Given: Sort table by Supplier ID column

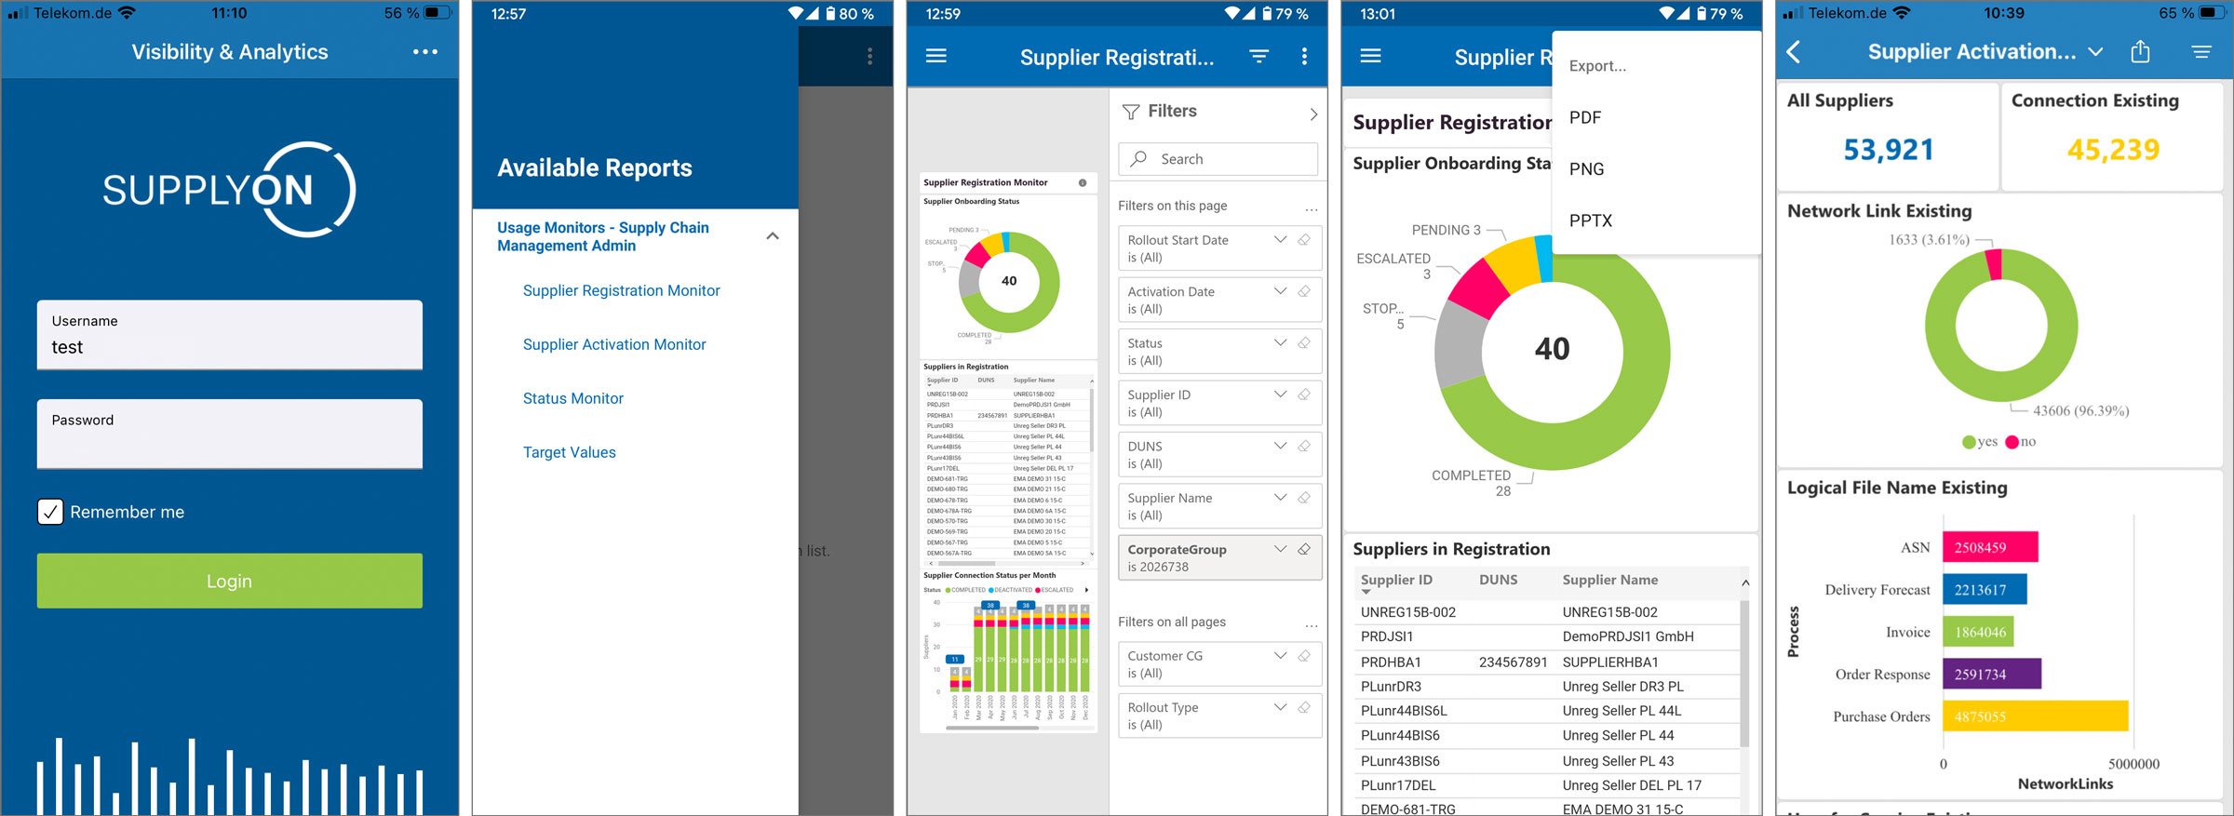Looking at the screenshot, I should tap(1396, 580).
